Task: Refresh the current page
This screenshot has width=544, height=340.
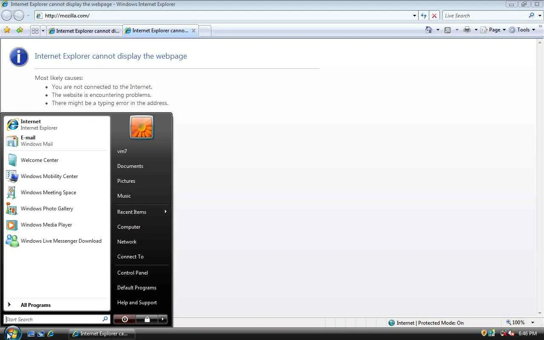Action: (424, 16)
